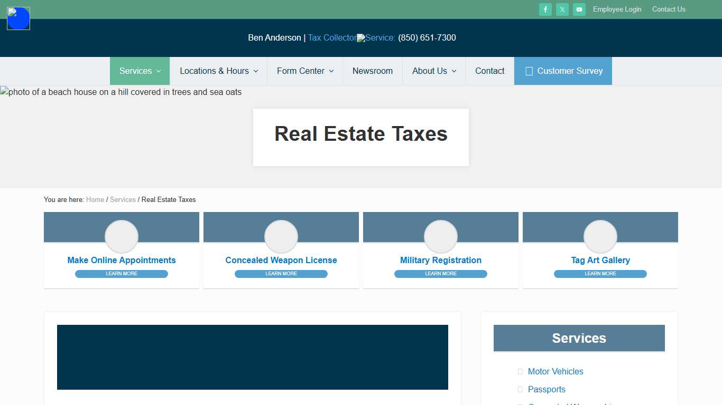Open the X (Twitter) social icon
The width and height of the screenshot is (722, 405).
tap(562, 9)
